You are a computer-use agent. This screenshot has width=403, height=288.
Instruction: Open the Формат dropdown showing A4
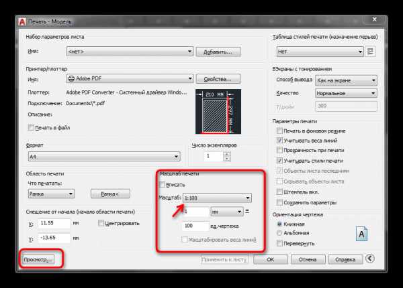click(x=104, y=156)
